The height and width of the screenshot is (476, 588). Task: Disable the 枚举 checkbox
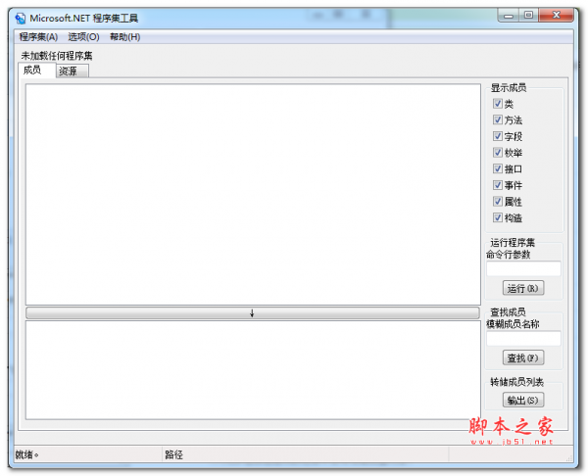pos(498,153)
